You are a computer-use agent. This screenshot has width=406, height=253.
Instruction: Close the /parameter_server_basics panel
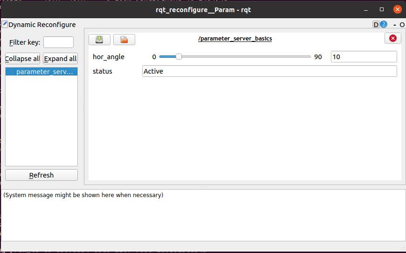(393, 38)
